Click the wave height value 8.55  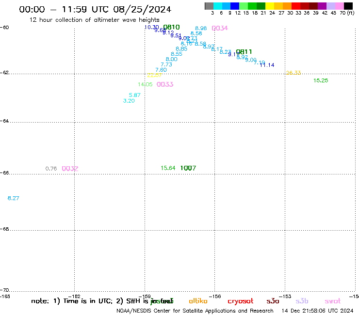176,54
